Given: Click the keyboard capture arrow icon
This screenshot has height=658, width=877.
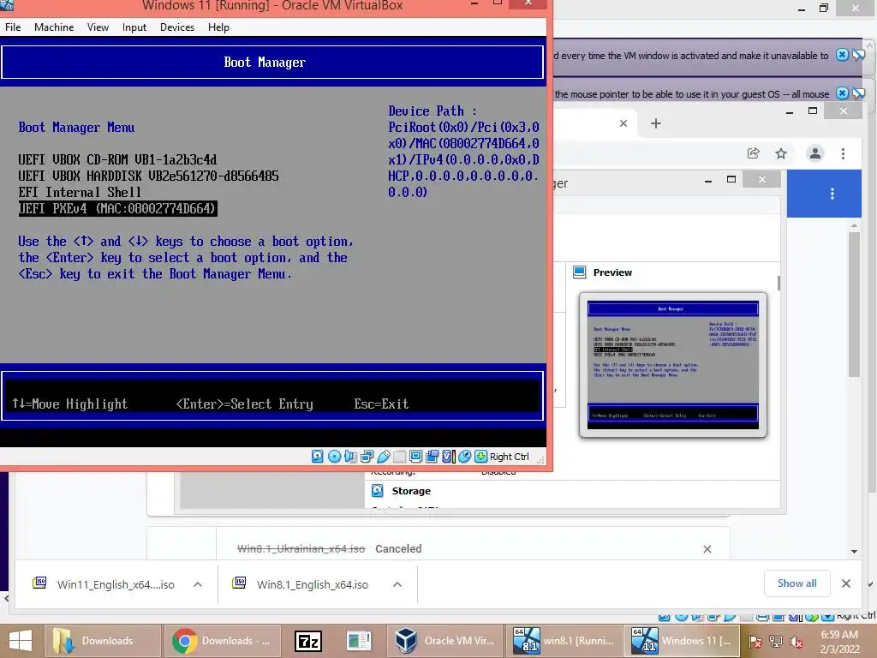Looking at the screenshot, I should click(480, 457).
